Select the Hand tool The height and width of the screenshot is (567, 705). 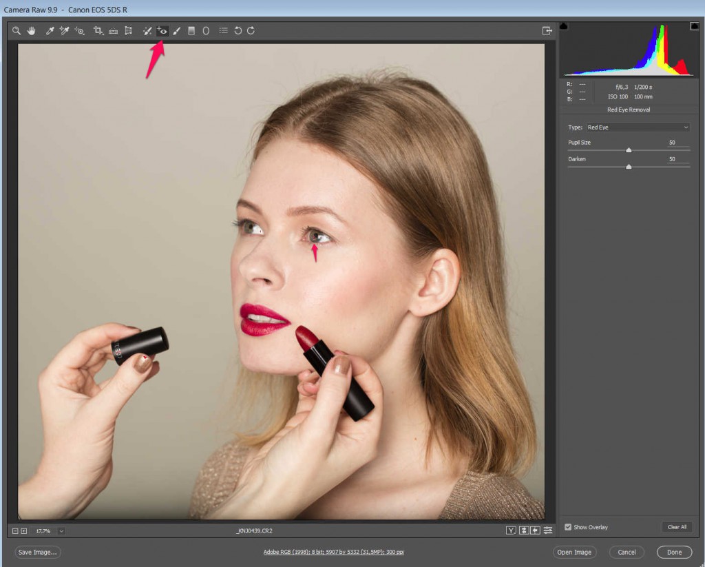point(32,31)
